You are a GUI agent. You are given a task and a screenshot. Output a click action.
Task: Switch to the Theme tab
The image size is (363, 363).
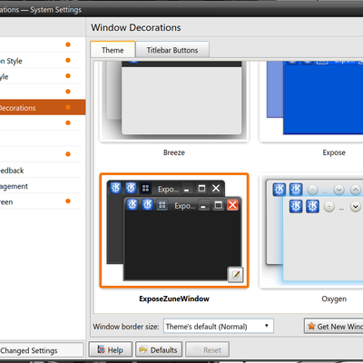[x=113, y=50]
